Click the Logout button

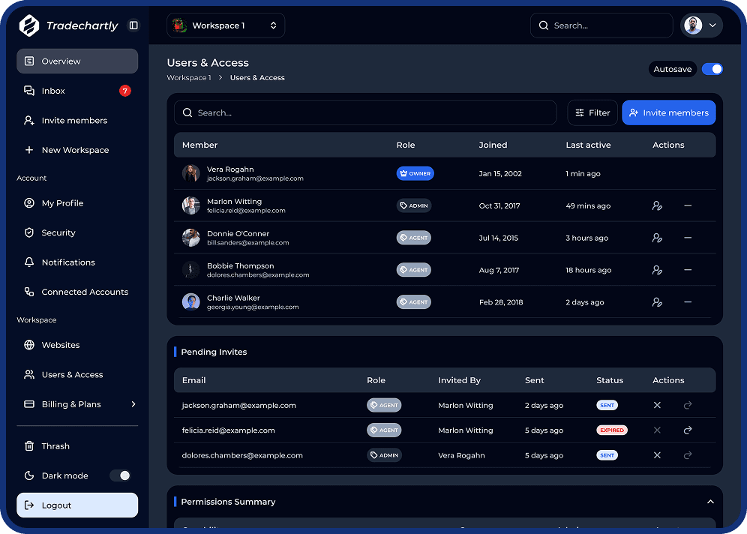77,505
